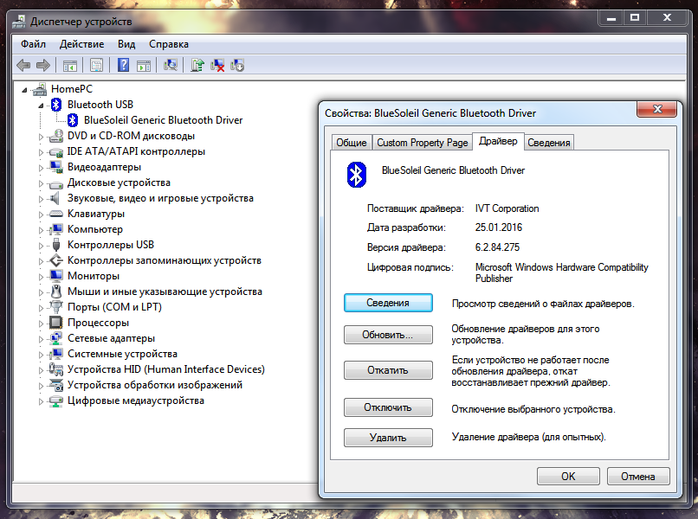
Task: Click the driver version 6.2.84.275 text
Action: pyautogui.click(x=497, y=247)
